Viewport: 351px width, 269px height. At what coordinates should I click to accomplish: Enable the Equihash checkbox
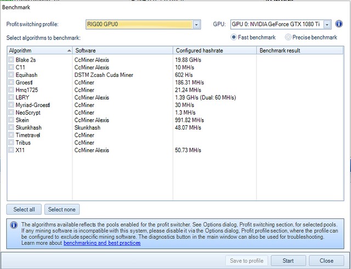(x=11, y=75)
